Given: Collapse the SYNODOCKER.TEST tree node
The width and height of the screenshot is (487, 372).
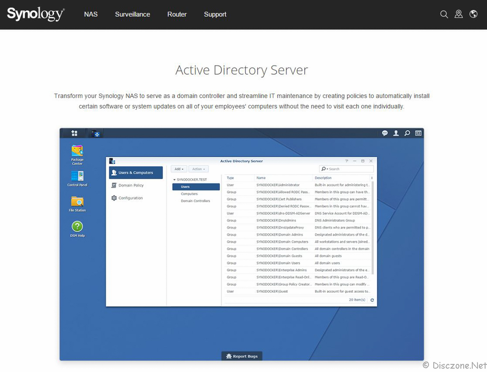Looking at the screenshot, I should point(175,180).
